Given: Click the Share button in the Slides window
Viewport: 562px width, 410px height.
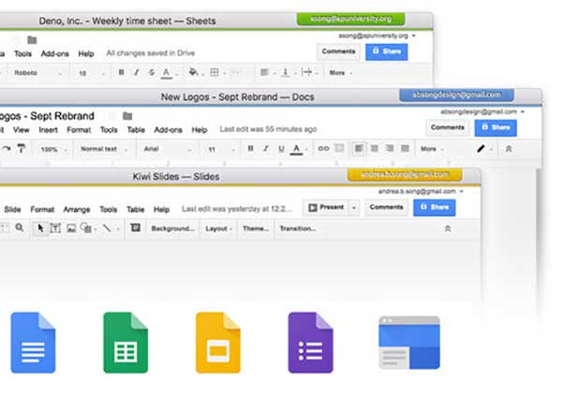Looking at the screenshot, I should pyautogui.click(x=435, y=207).
